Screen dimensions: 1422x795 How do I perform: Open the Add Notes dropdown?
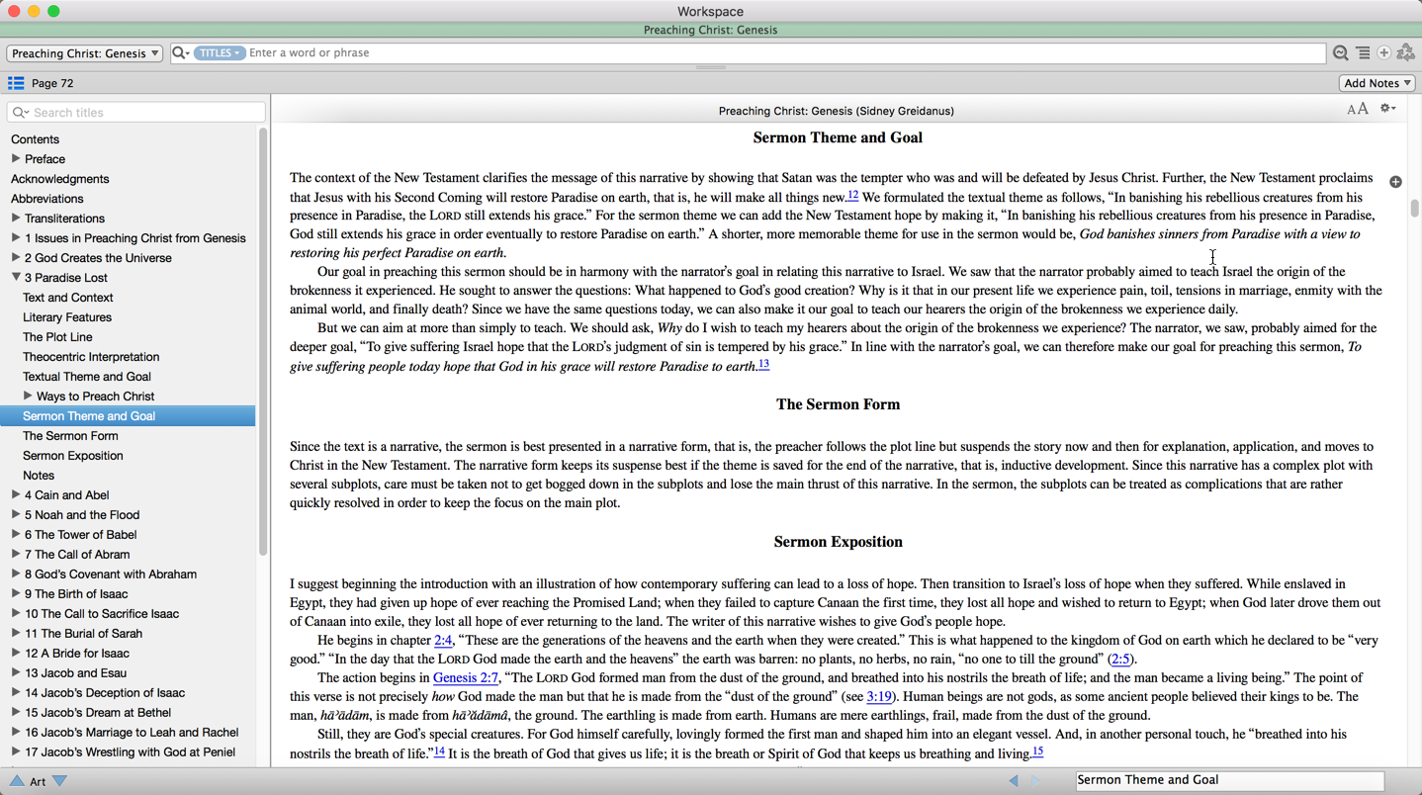coord(1377,83)
